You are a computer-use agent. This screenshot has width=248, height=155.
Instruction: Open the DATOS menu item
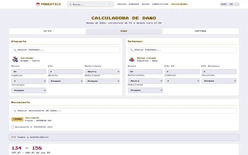(x=145, y=4)
